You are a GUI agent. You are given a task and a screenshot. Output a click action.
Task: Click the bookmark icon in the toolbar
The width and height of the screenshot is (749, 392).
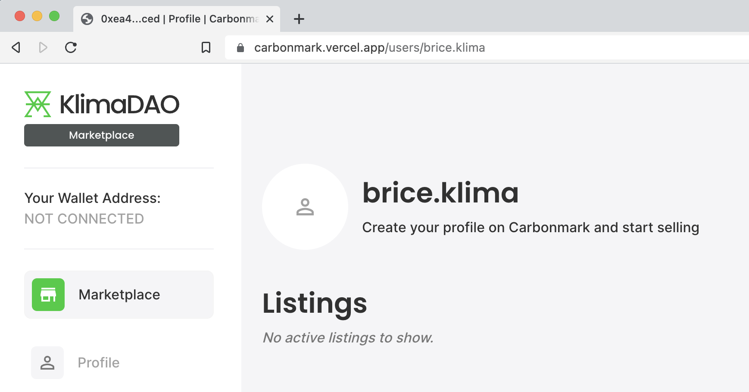click(x=206, y=47)
